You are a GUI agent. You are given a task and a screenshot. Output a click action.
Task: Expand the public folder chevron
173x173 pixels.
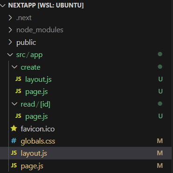coord(10,42)
